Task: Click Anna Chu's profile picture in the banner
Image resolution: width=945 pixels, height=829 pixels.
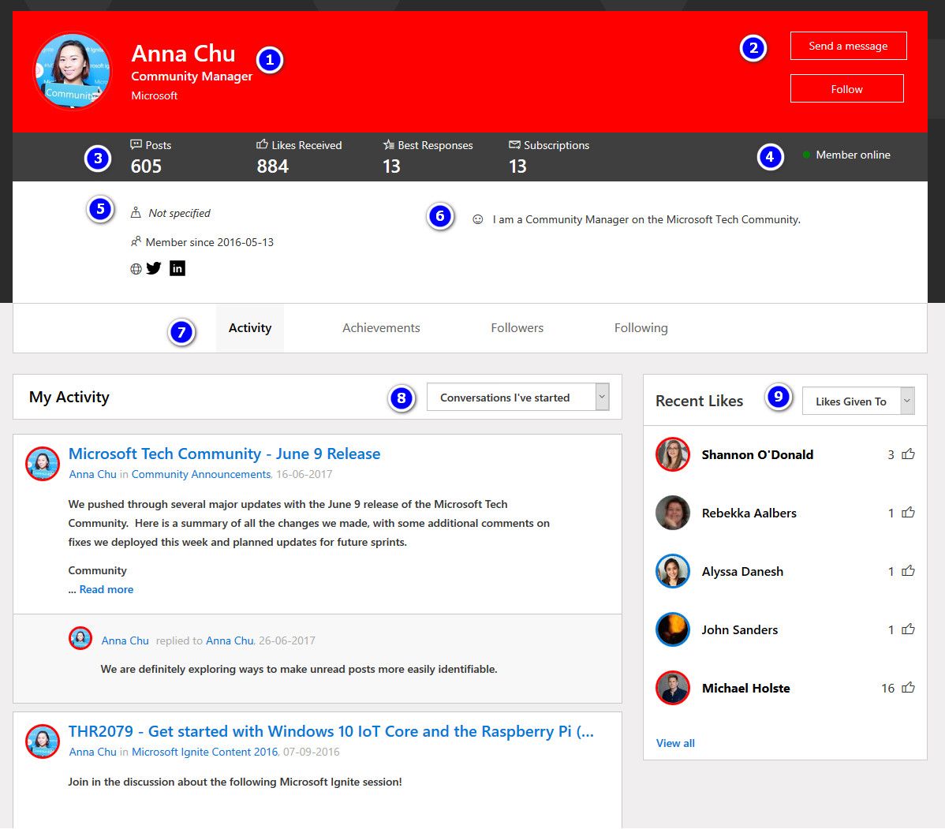Action: pos(72,70)
